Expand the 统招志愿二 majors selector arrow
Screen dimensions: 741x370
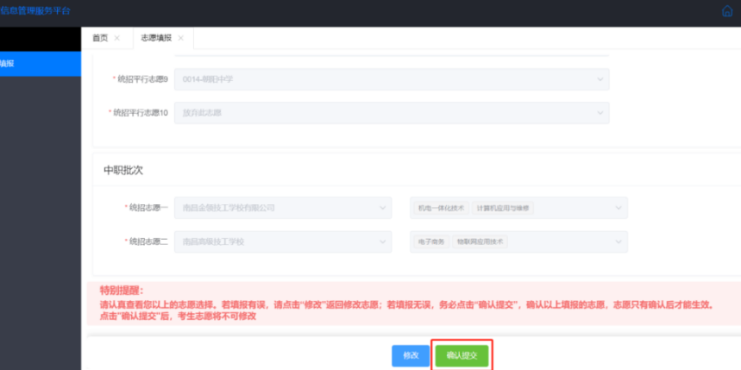pos(618,241)
